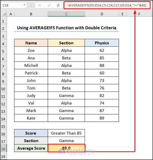
Task: Select Physics score '82'
Action: tap(102, 95)
